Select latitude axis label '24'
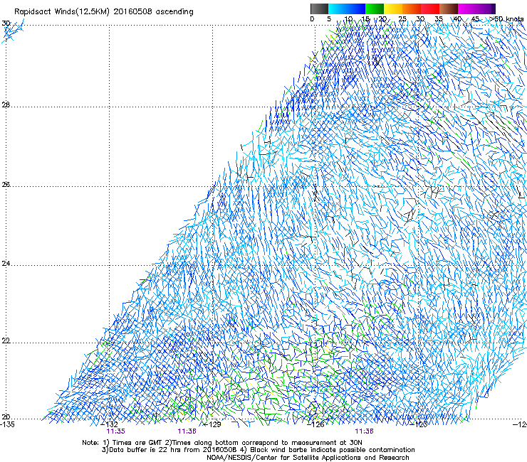The width and height of the screenshot is (527, 462). click(x=6, y=264)
